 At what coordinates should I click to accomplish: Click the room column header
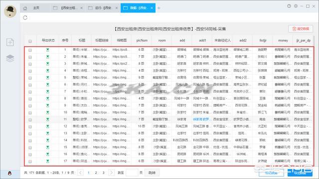tap(162, 40)
